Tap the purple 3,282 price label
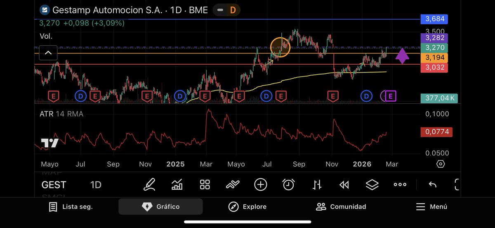Screen dimensions: 495x228 tap(434, 38)
